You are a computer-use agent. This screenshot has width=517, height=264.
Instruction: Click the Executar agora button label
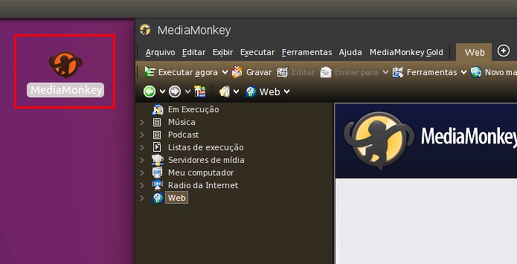tap(188, 72)
